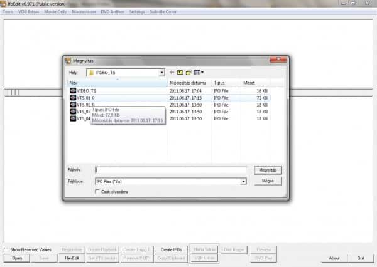Open the view menu icon
Screen dimensions: 377x267
pos(199,73)
